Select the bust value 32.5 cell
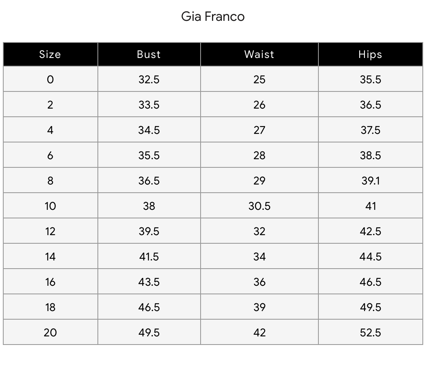Screen dimensions: 424x387 click(x=149, y=79)
